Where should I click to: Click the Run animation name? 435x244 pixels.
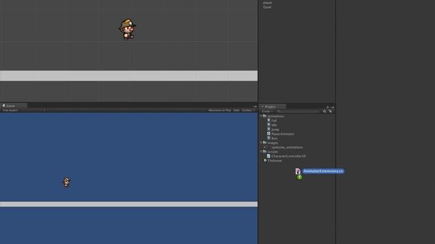click(275, 138)
